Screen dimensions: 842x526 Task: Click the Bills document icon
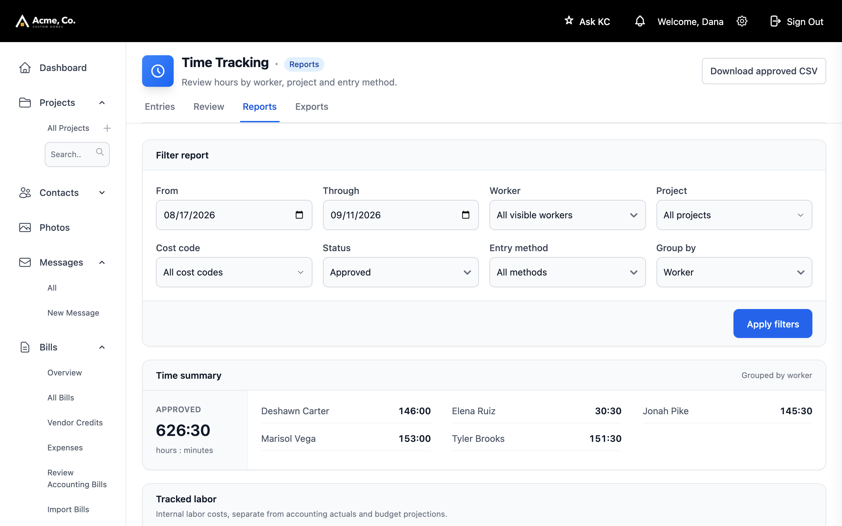25,347
